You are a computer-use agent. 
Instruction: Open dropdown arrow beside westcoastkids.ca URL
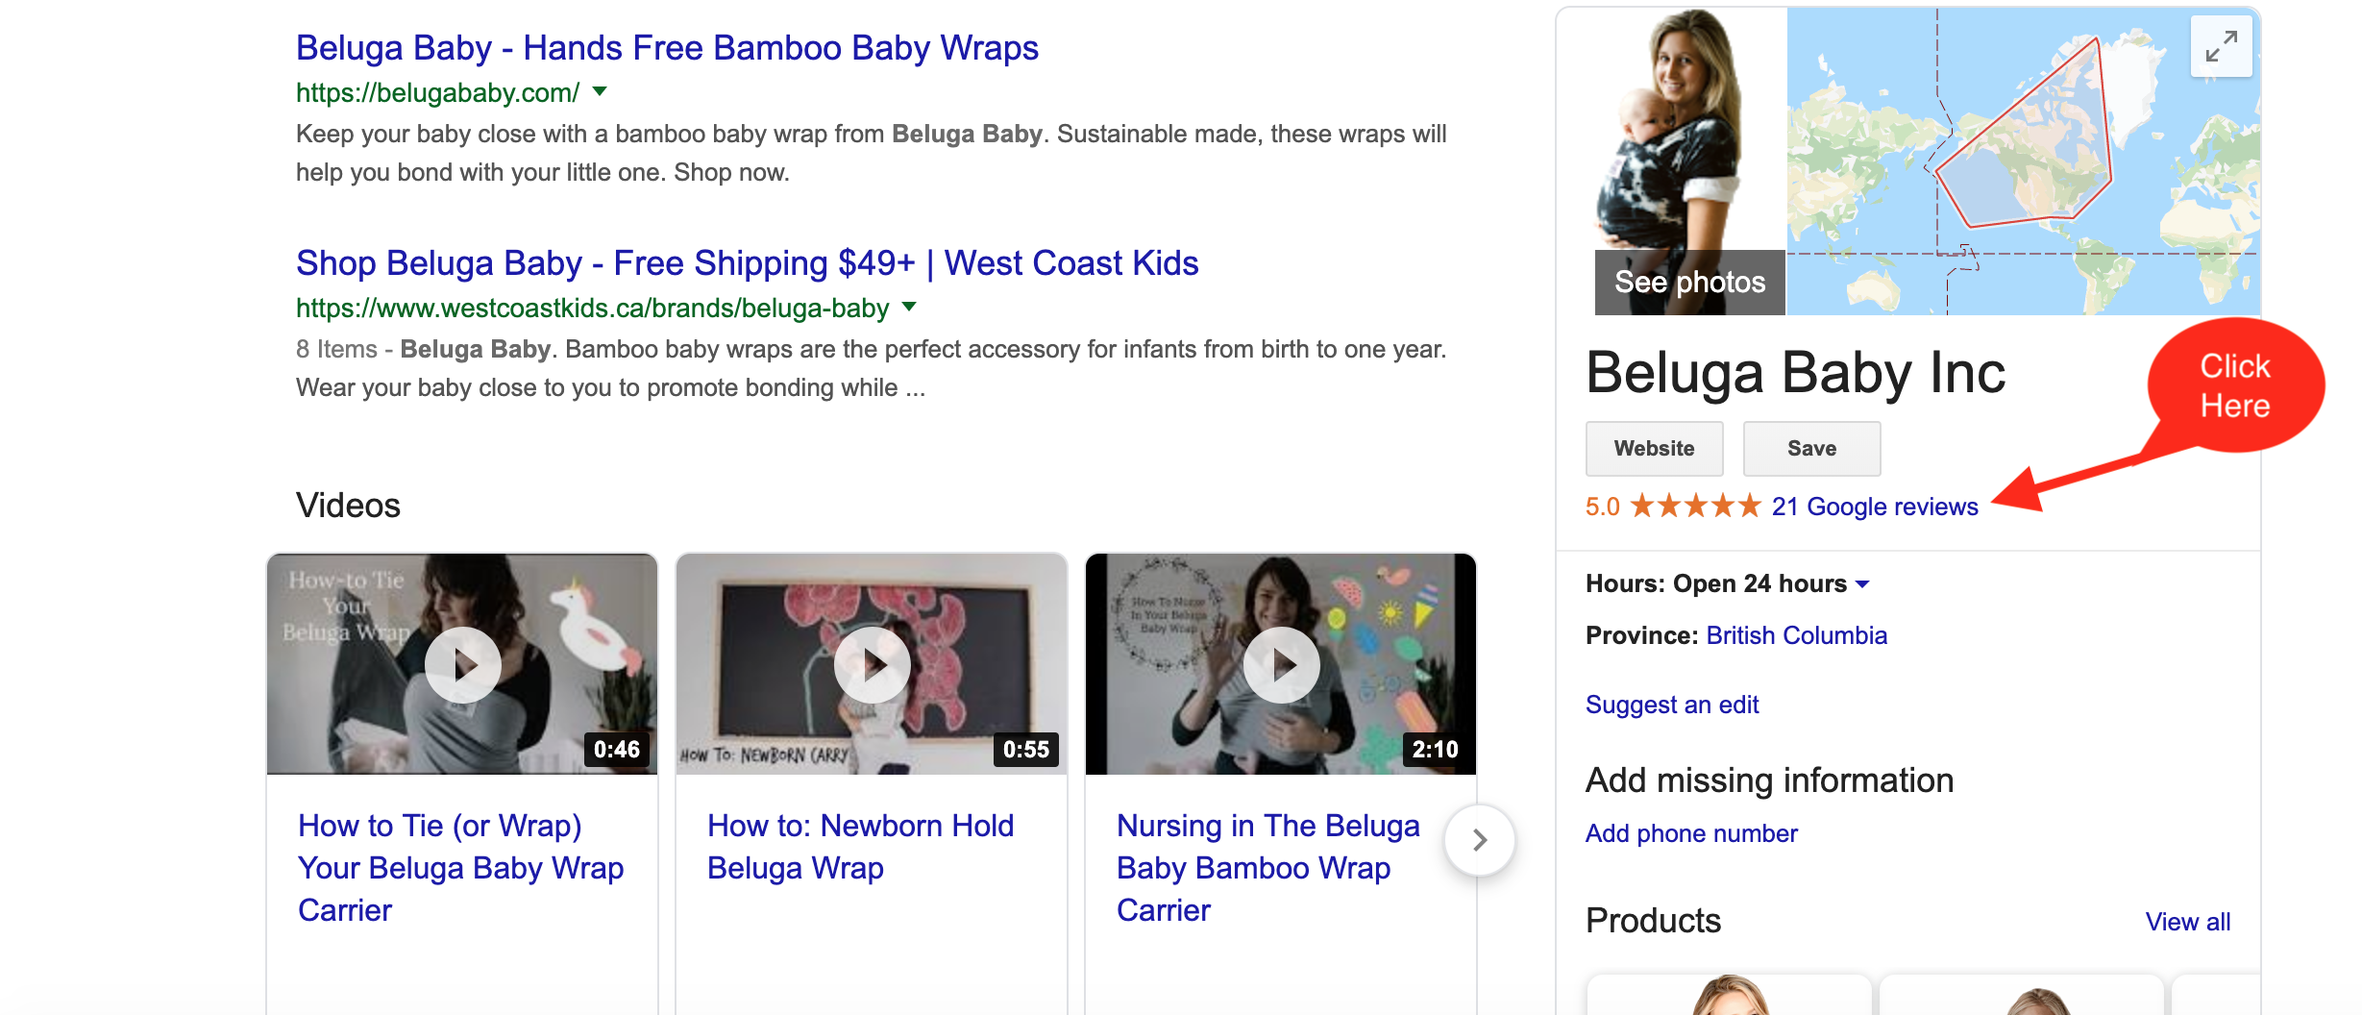point(910,308)
